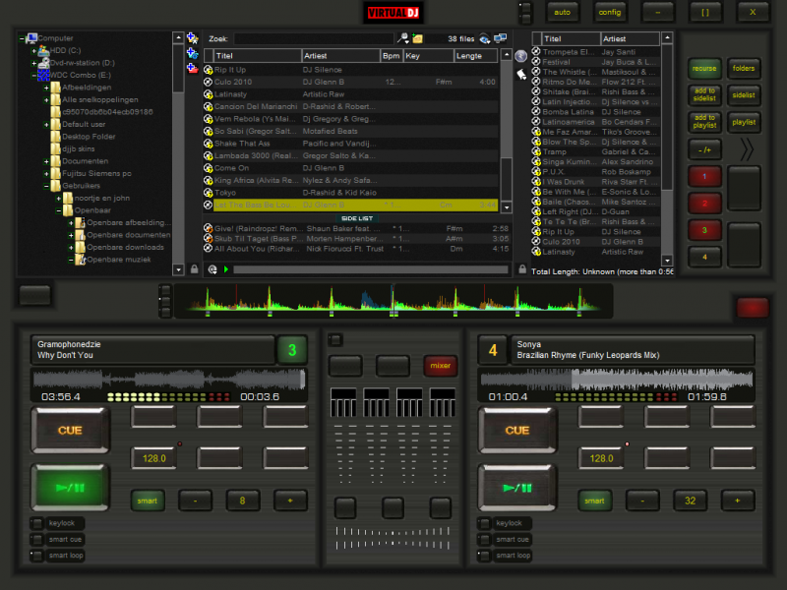Sort browser by Bpm column
This screenshot has width=787, height=590.
point(391,56)
